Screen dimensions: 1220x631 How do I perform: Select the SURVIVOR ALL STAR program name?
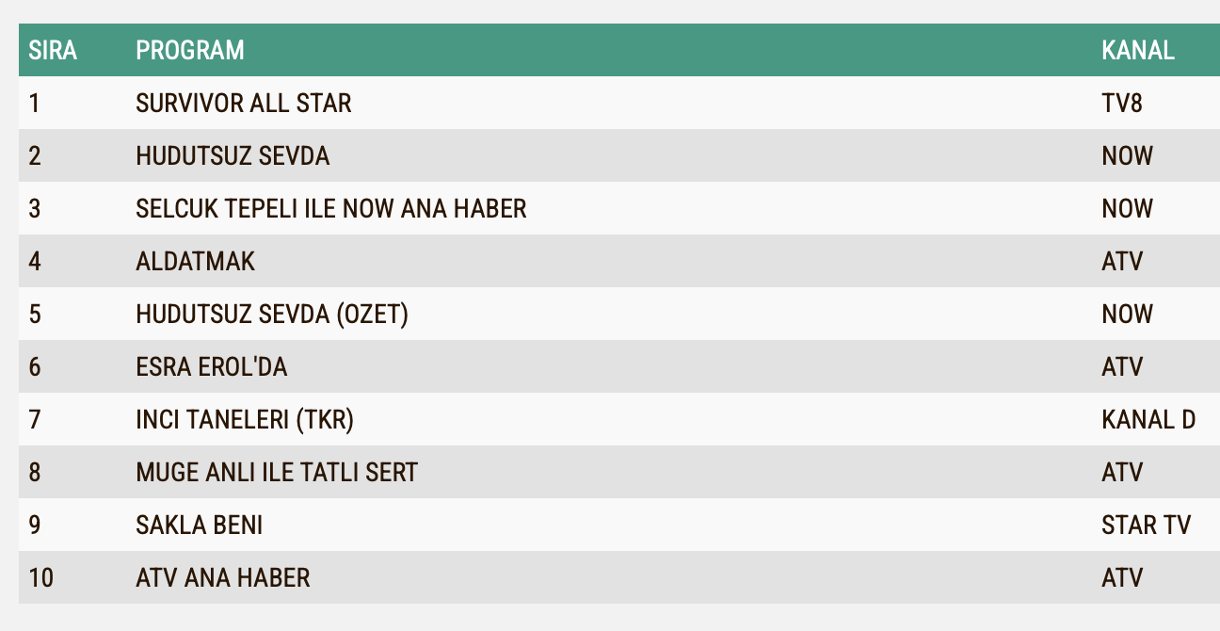[x=243, y=103]
